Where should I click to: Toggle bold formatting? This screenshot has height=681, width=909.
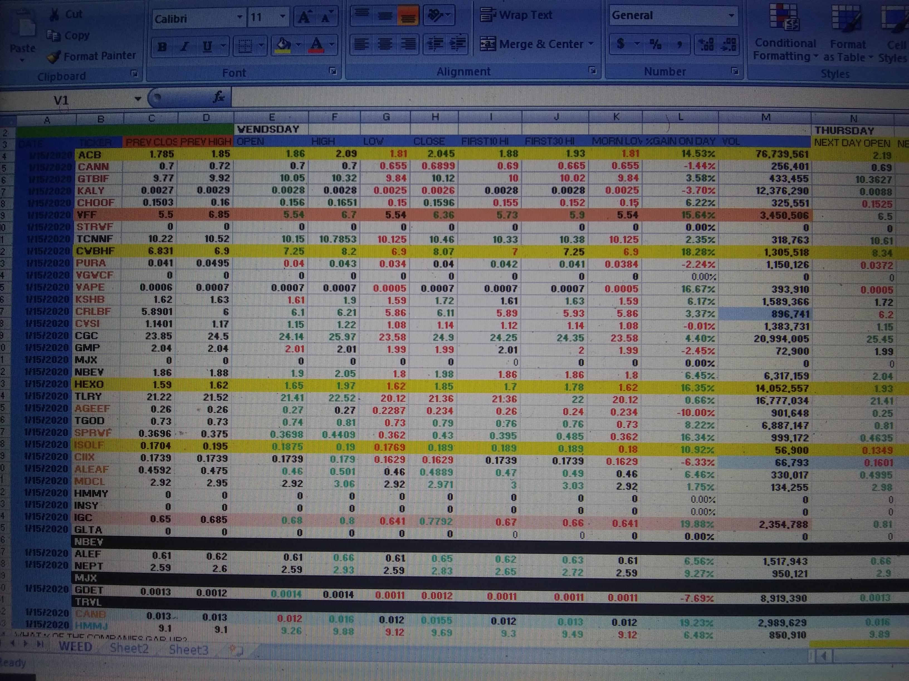point(162,46)
